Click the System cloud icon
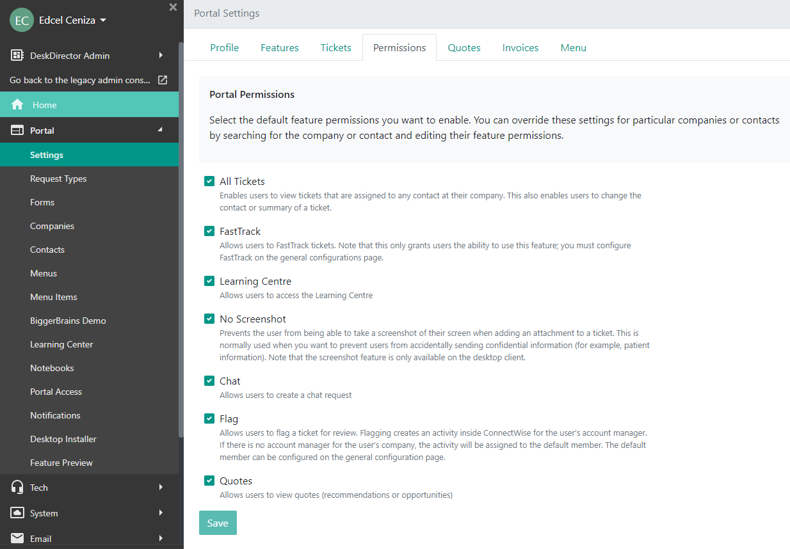Image resolution: width=790 pixels, height=549 pixels. [17, 513]
